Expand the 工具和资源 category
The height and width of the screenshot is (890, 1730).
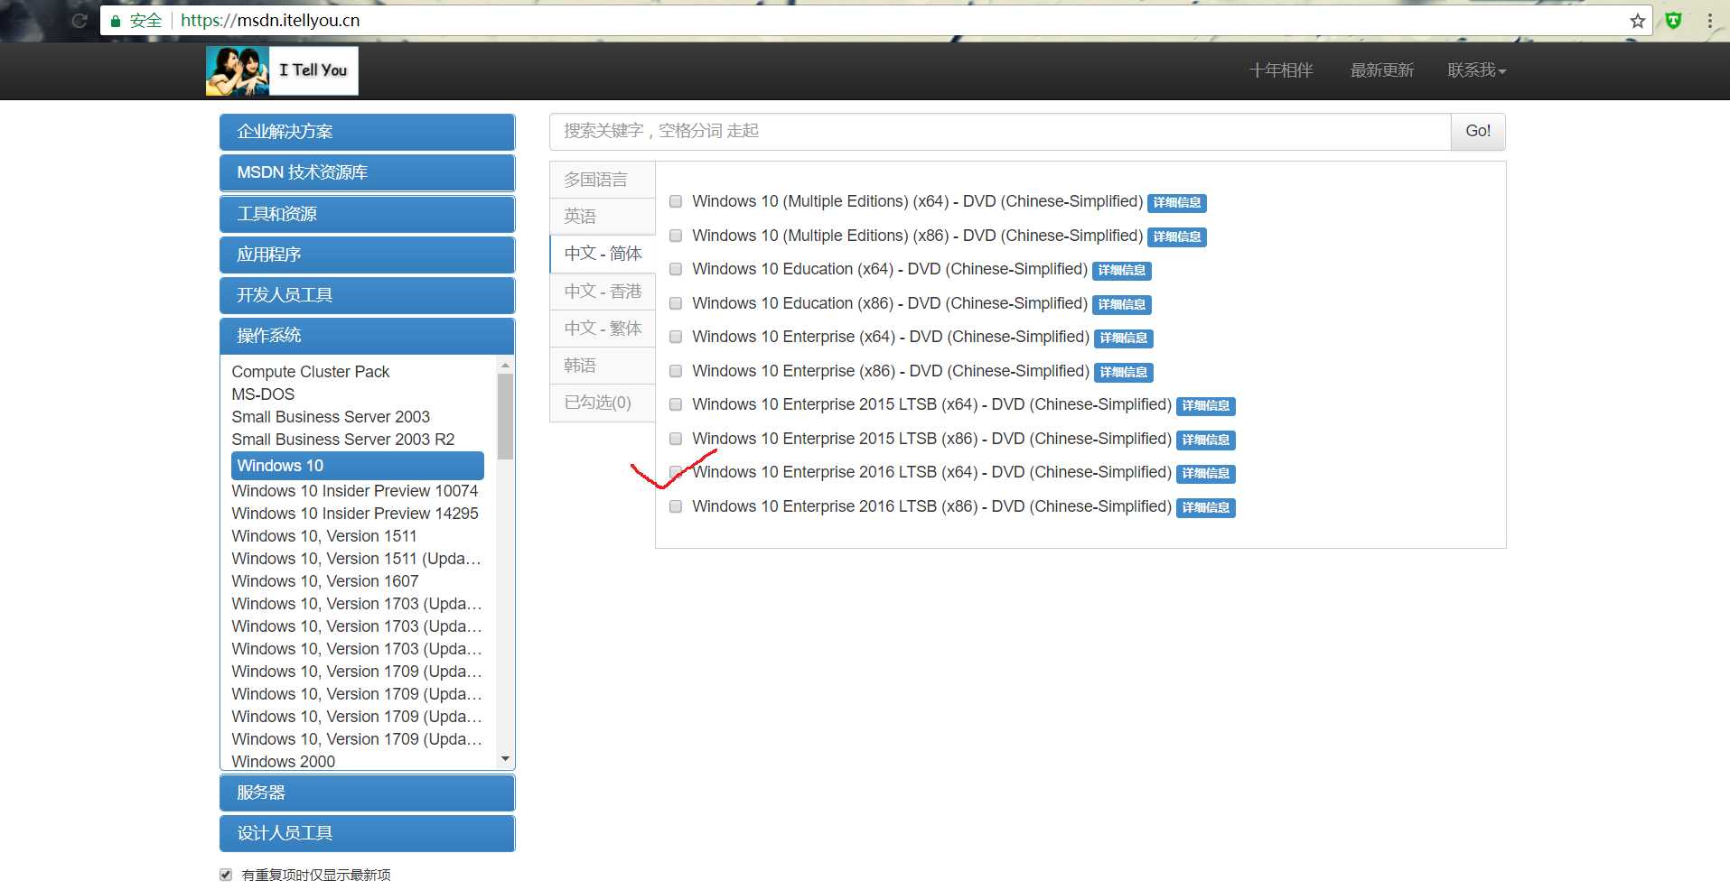click(x=367, y=214)
